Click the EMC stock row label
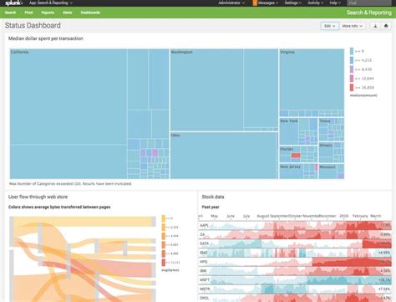Viewport: 396px width, 302px height. coord(204,253)
